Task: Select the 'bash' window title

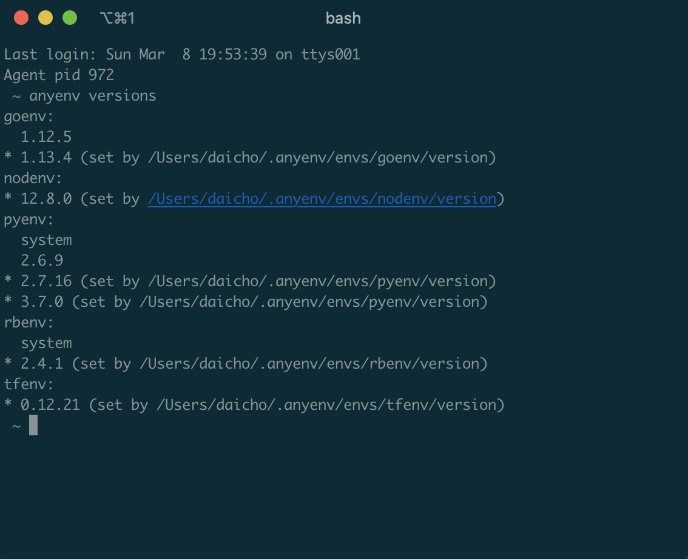Action: pyautogui.click(x=343, y=18)
